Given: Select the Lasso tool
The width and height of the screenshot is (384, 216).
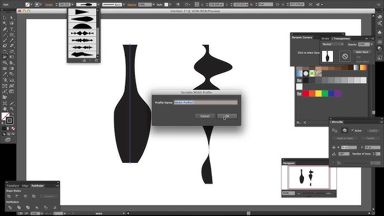Looking at the screenshot, I should [x=12, y=24].
